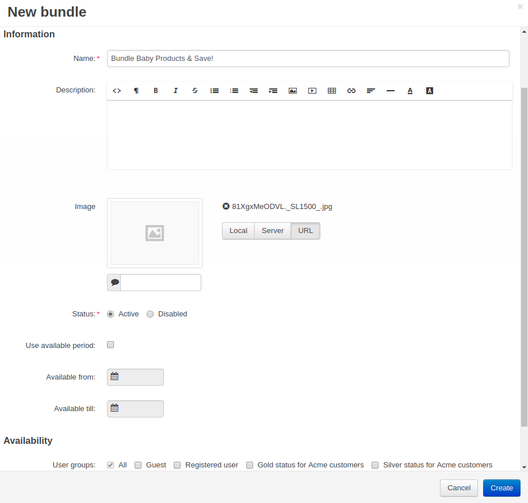Click the bundle Name input field
Screen dimensions: 528x503
(x=308, y=59)
